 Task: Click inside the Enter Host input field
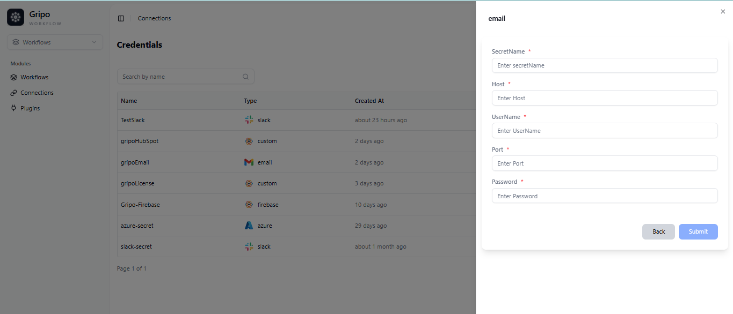[x=604, y=98]
